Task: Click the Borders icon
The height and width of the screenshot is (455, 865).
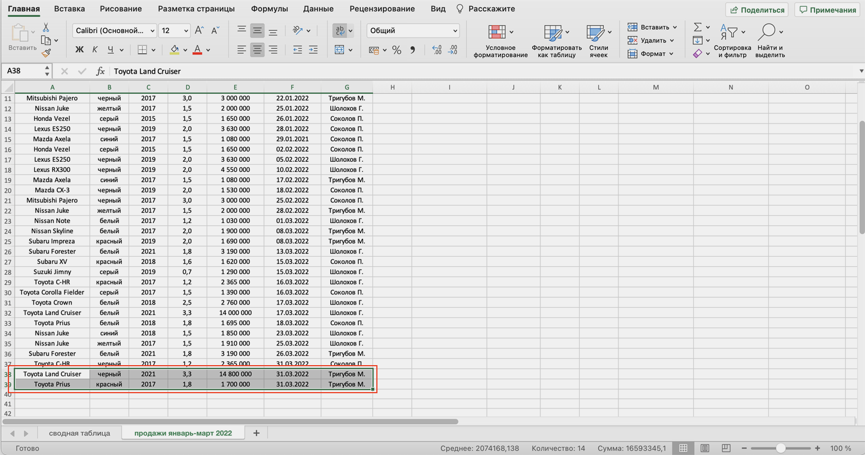Action: (142, 50)
